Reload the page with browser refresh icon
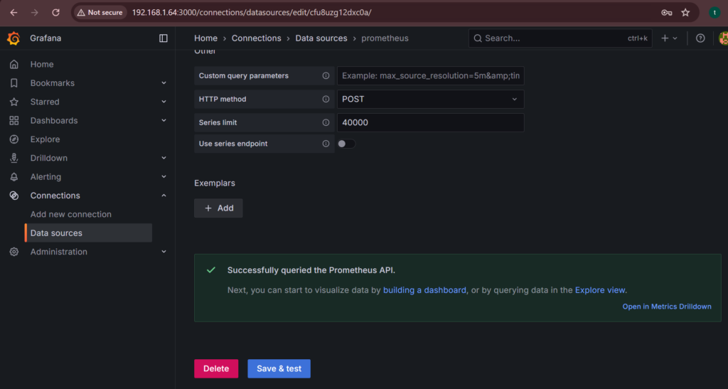The width and height of the screenshot is (728, 389). coord(55,13)
